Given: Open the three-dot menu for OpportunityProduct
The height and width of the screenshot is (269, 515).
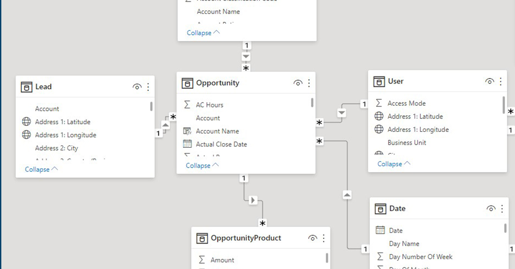Looking at the screenshot, I should pyautogui.click(x=323, y=238).
